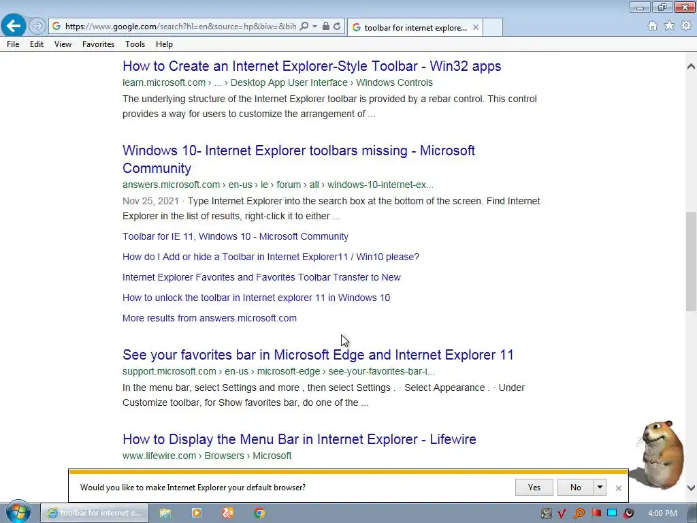The image size is (697, 523).
Task: Click the speaker volume tray icon
Action: click(628, 513)
